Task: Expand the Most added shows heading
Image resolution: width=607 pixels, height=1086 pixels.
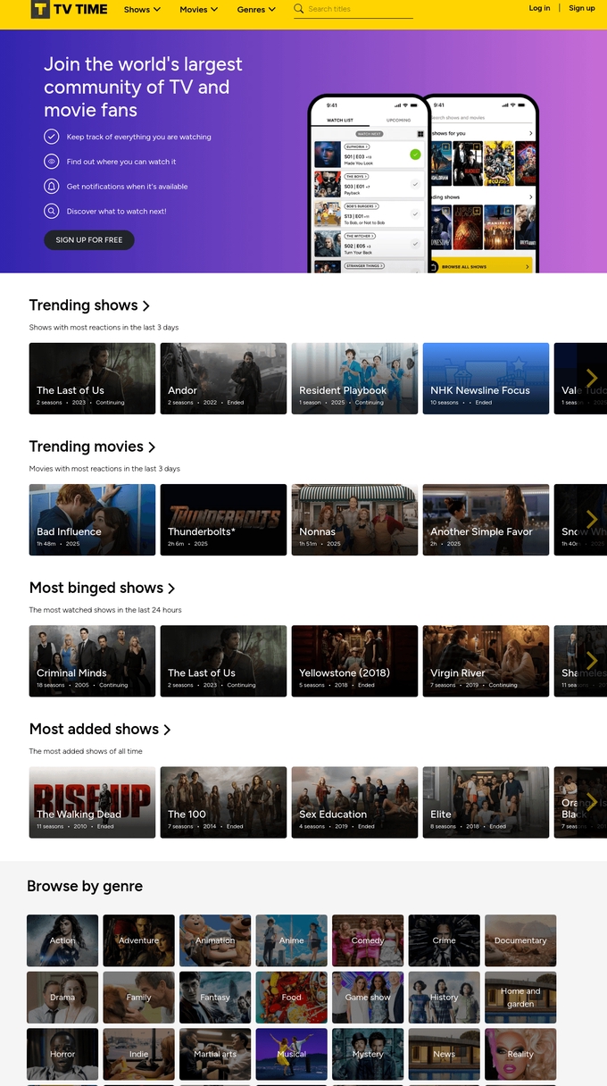Action: [99, 729]
